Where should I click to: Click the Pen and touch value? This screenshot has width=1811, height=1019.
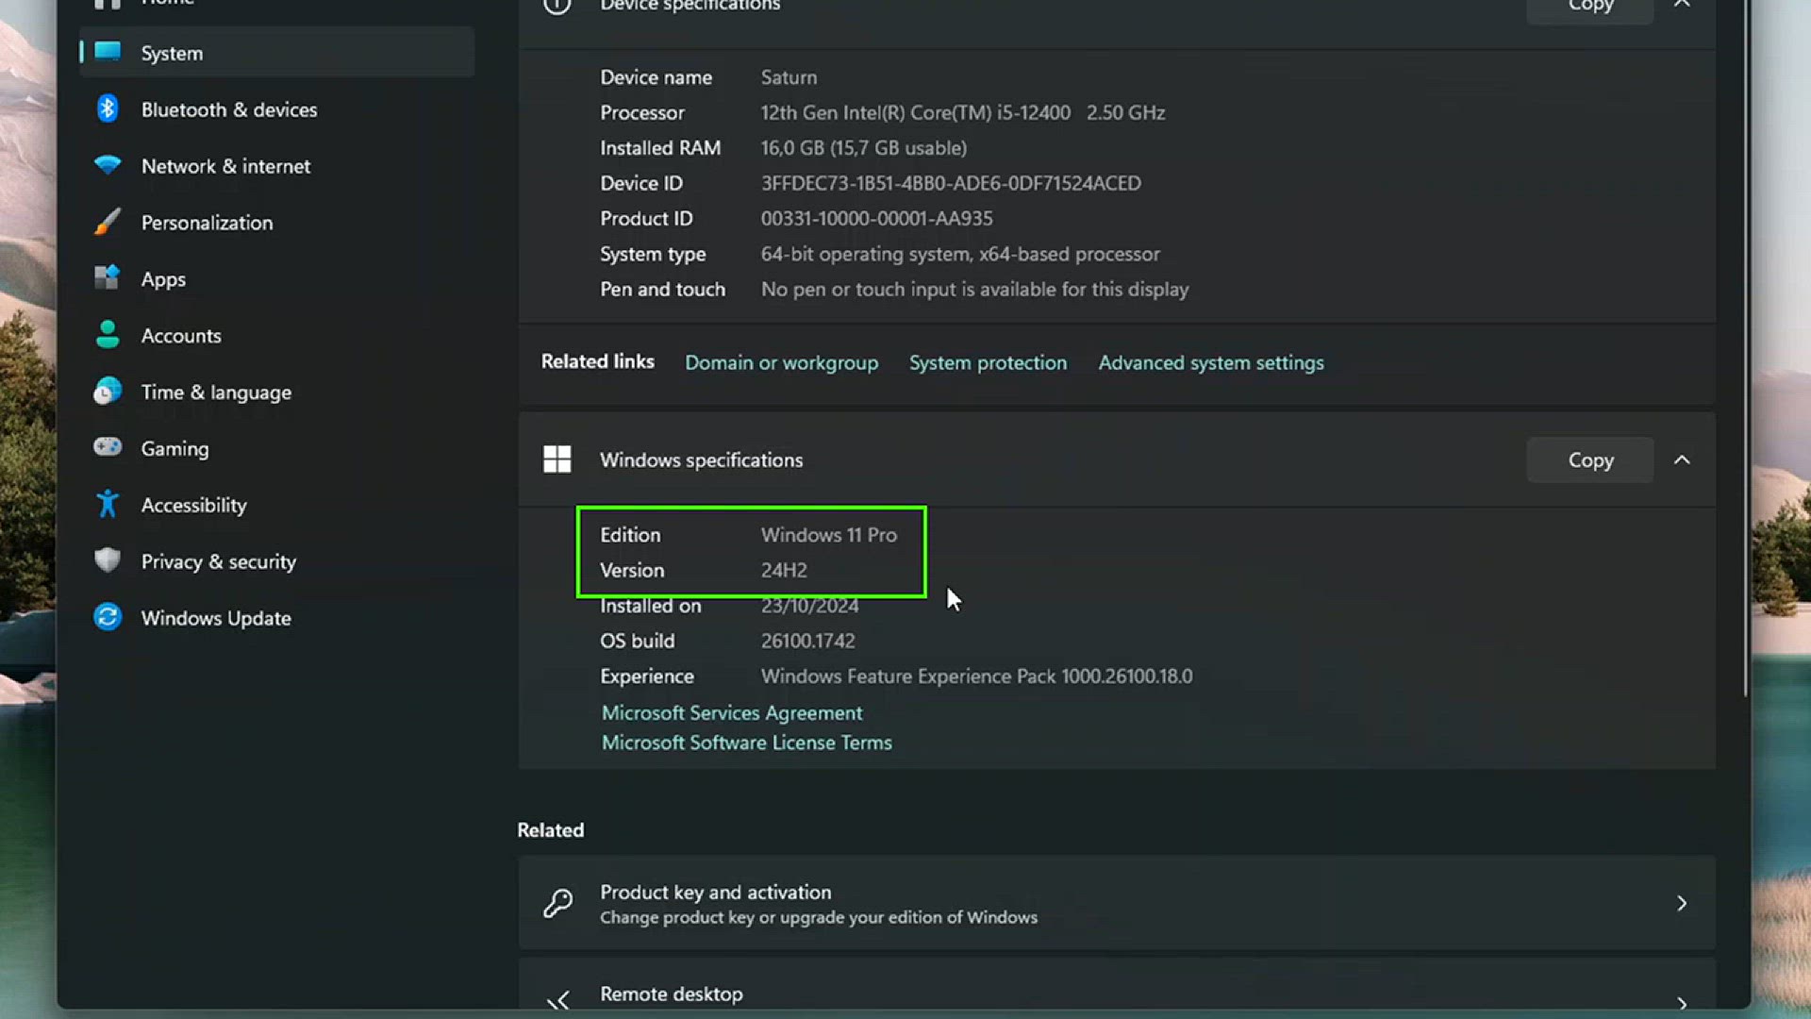coord(974,290)
